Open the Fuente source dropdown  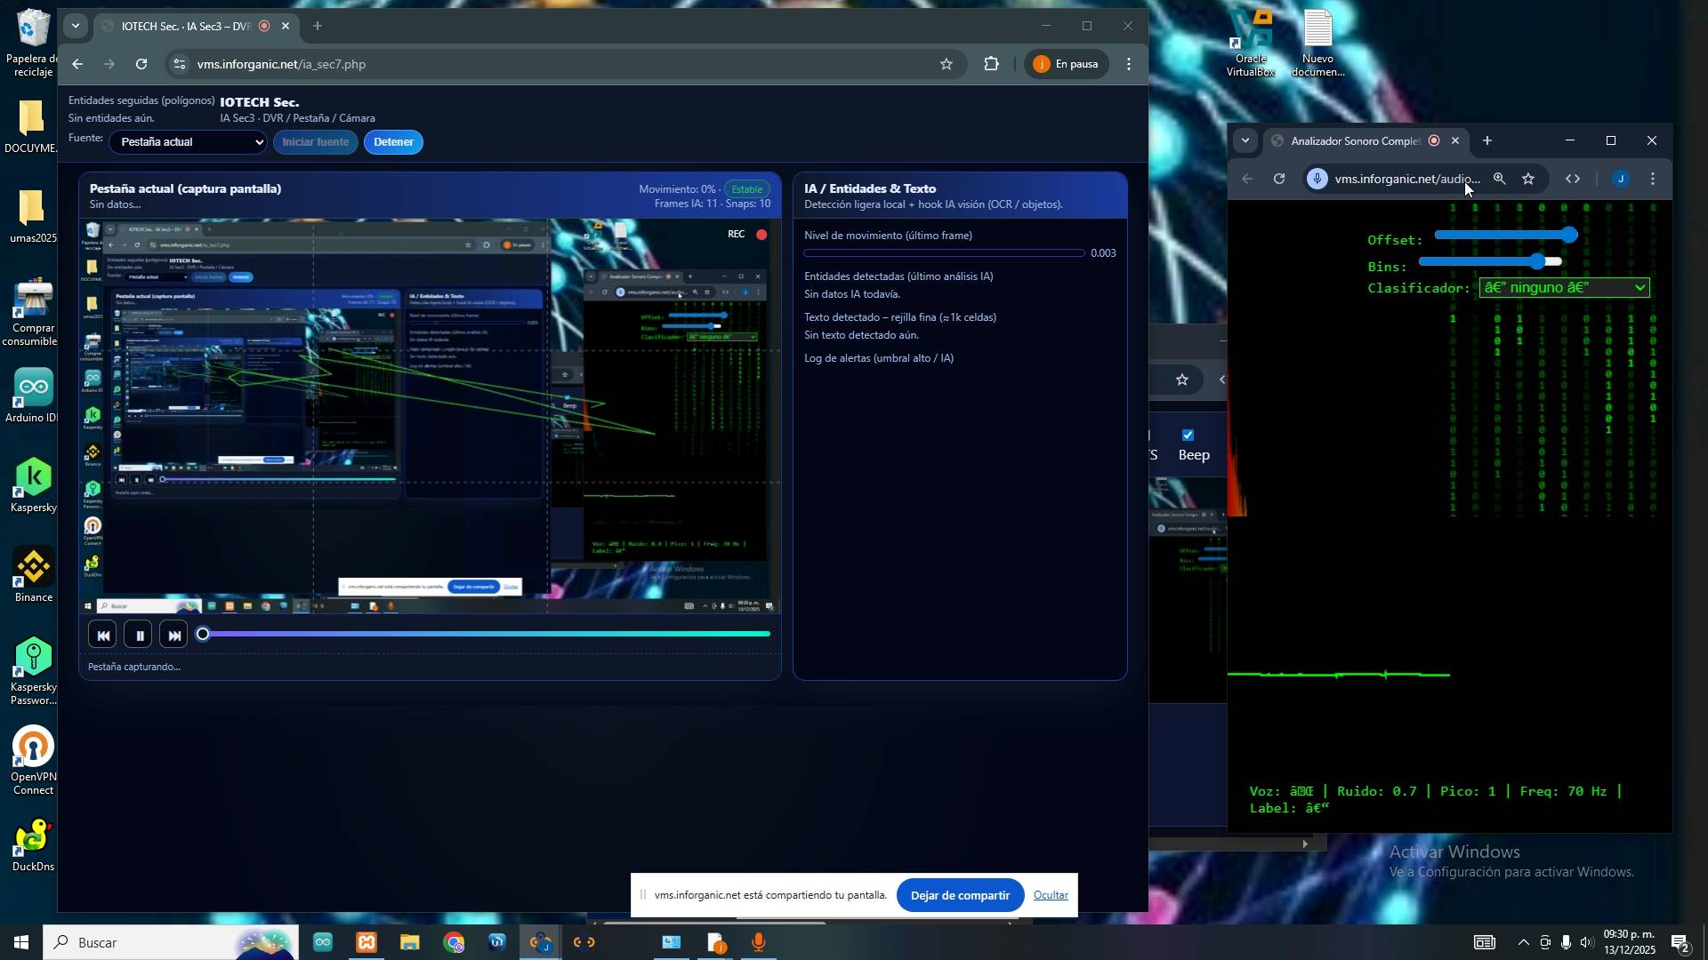(188, 142)
